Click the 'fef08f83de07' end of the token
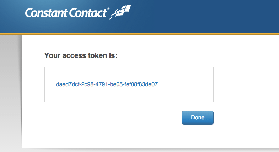This screenshot has height=152, width=279. 142,84
